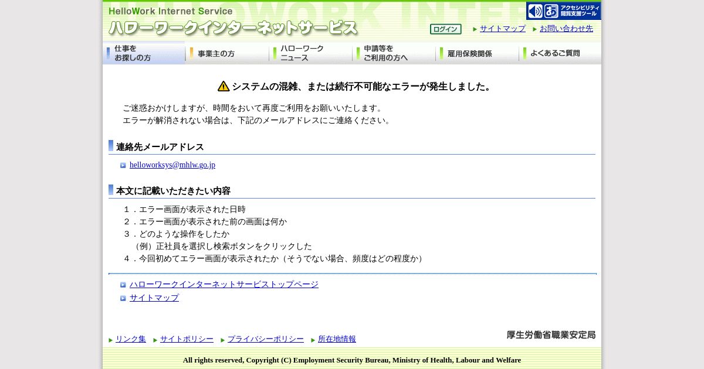Open the よくあるご質問 menu tab
Screen dimensions: 704x369
(x=560, y=53)
